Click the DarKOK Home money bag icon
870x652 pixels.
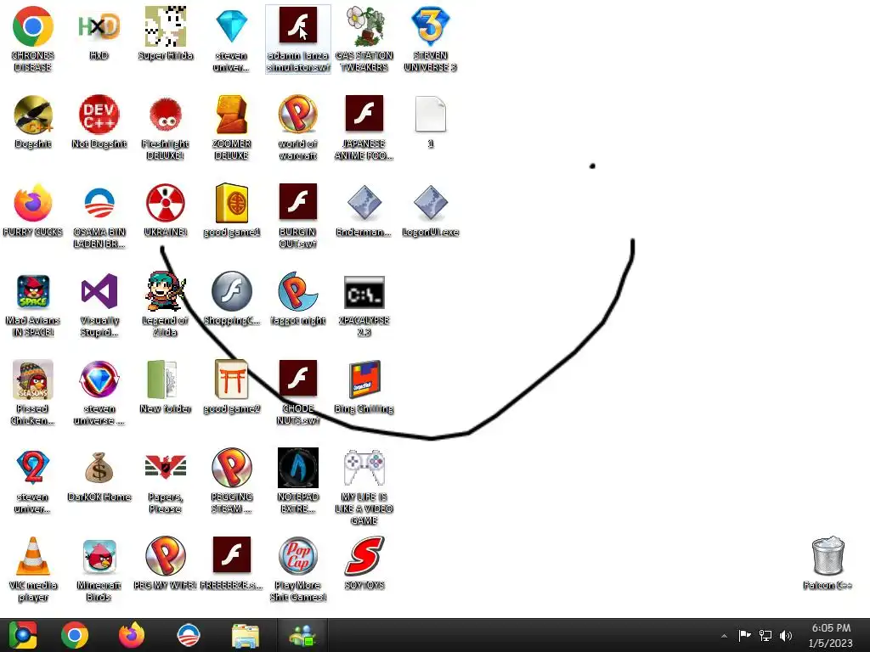[99, 468]
